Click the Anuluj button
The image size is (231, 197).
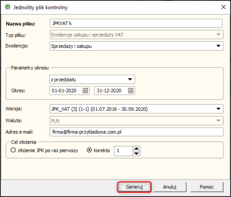170,187
